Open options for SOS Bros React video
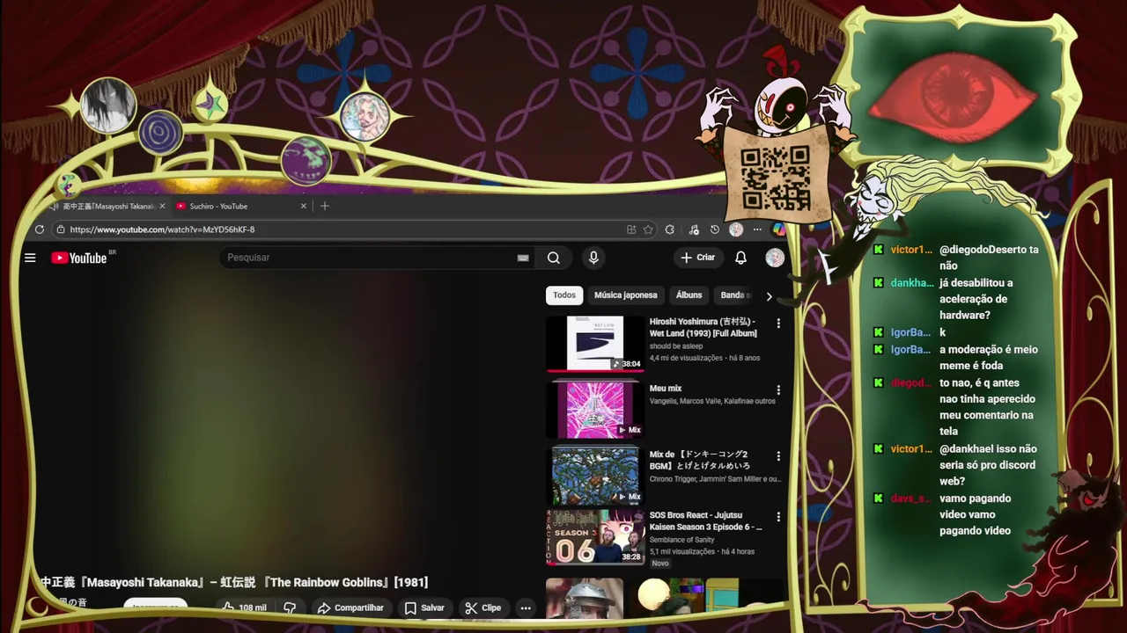 point(778,517)
